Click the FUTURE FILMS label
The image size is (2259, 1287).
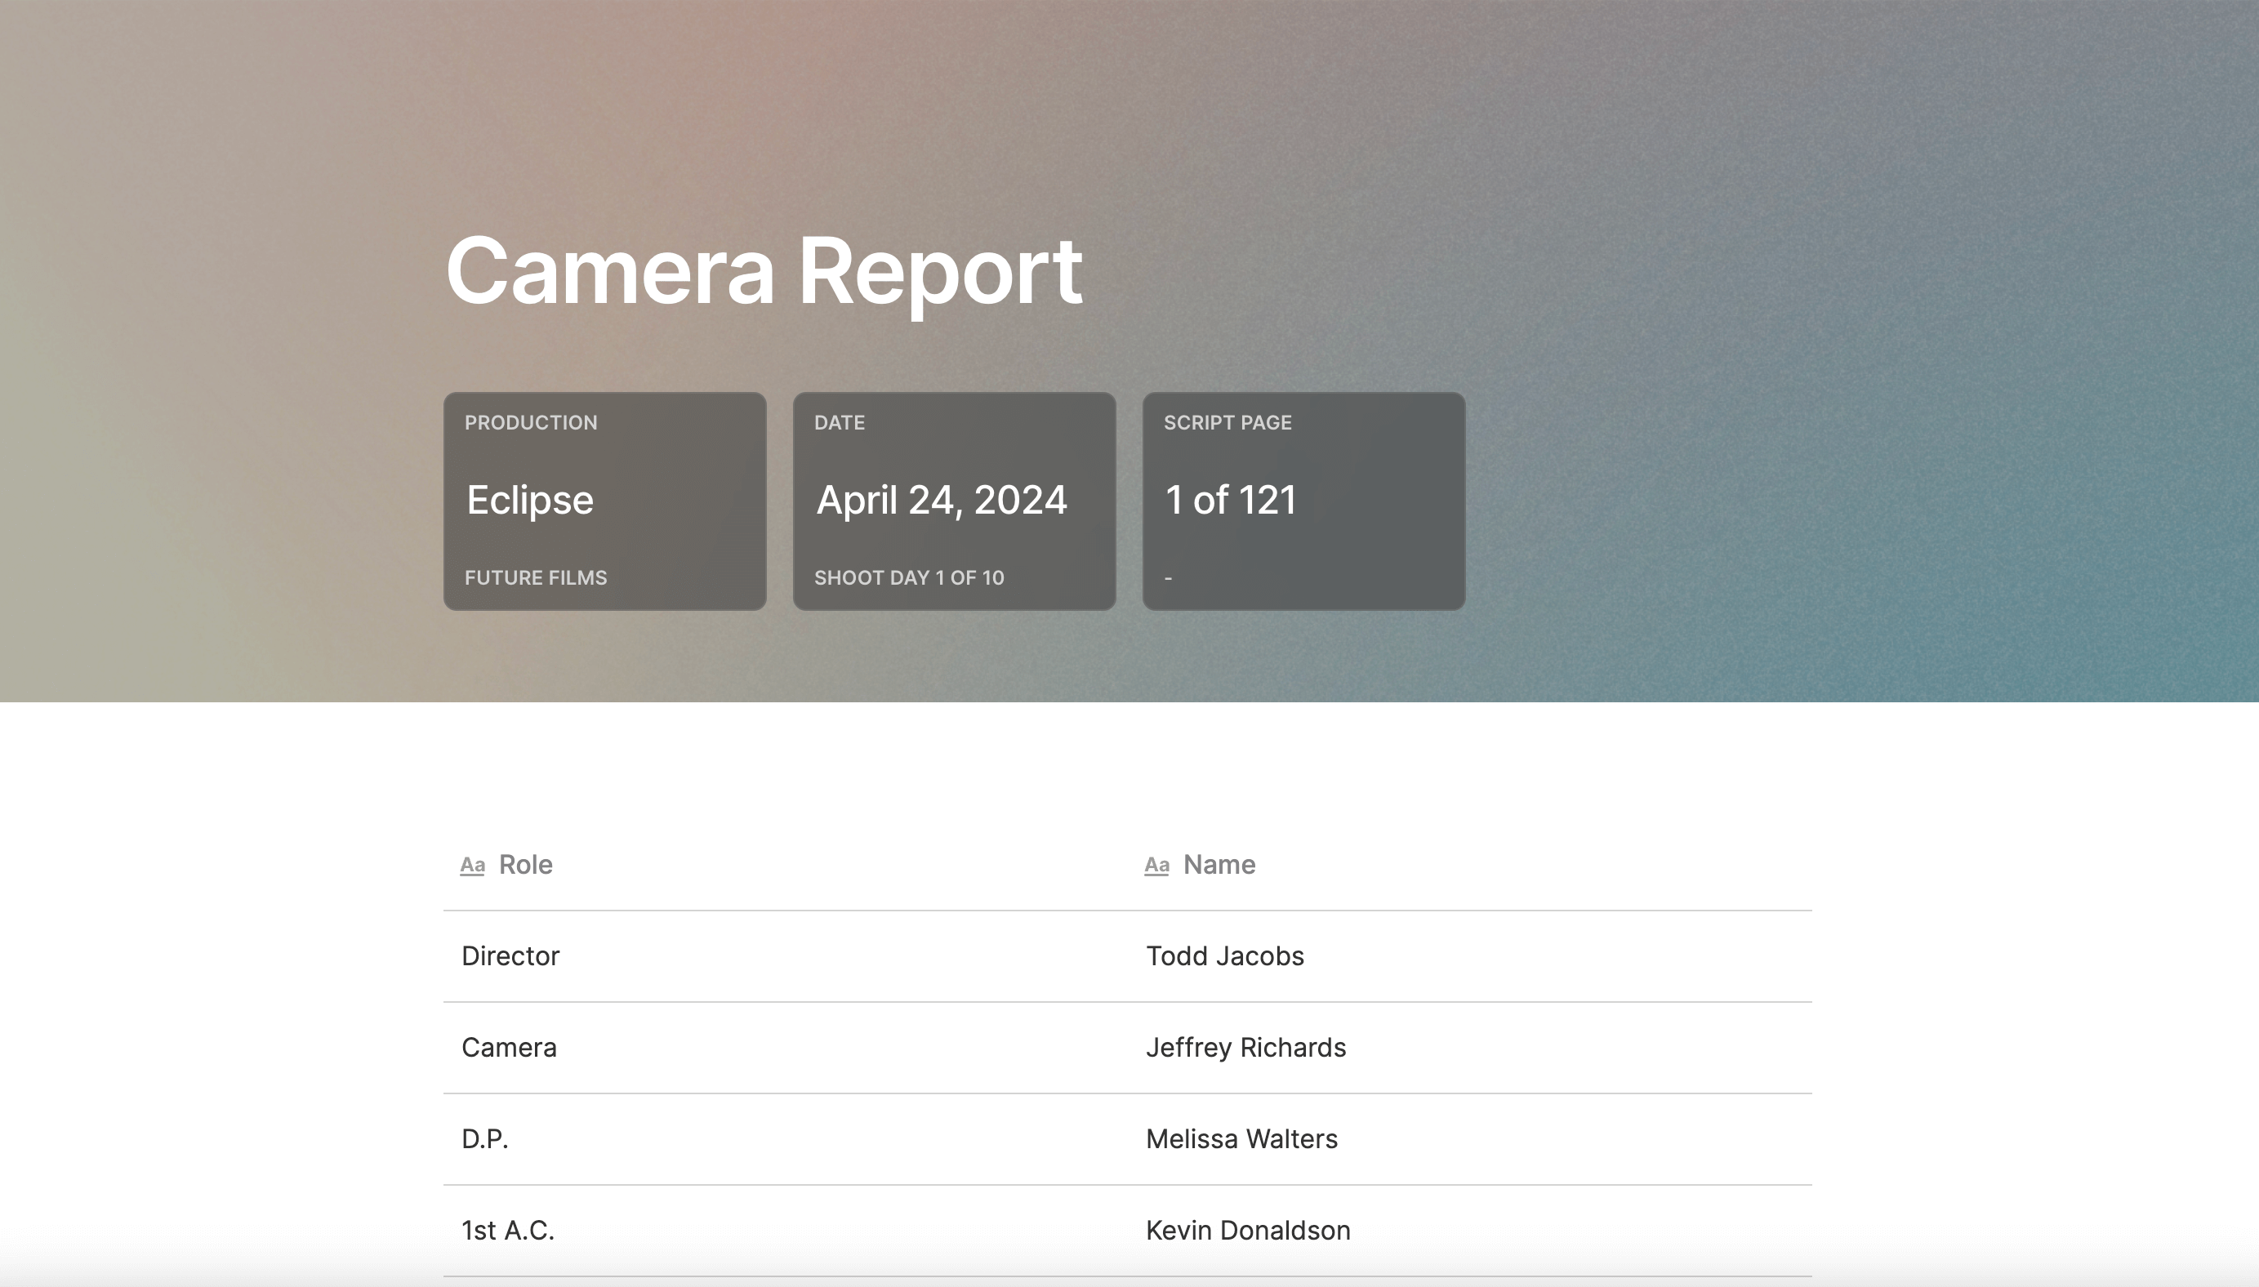point(536,577)
